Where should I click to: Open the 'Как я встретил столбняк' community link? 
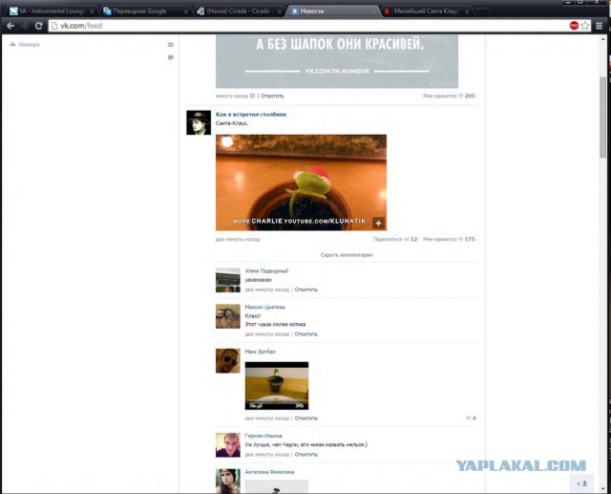click(x=251, y=115)
